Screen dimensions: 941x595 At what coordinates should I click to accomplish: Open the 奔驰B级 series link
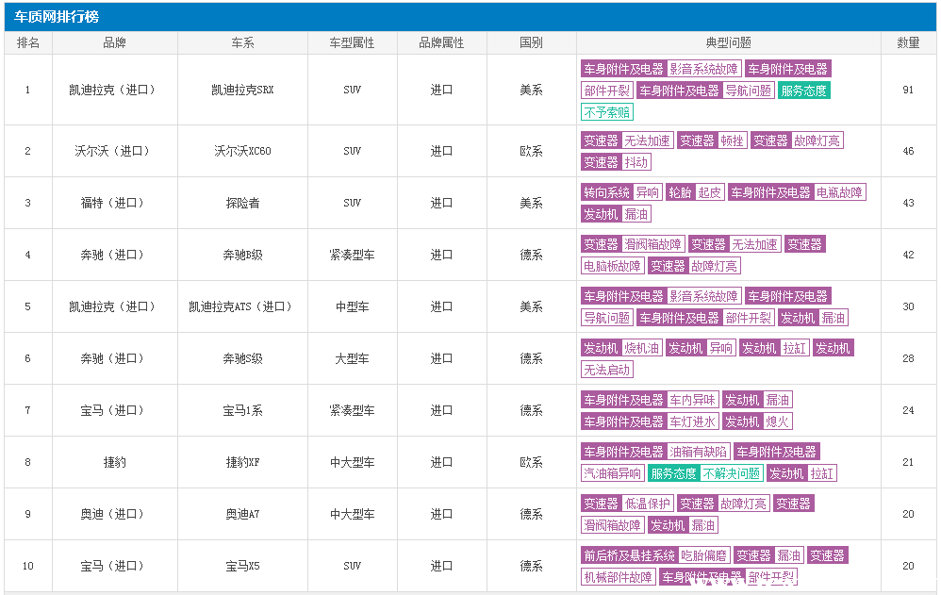(x=242, y=255)
